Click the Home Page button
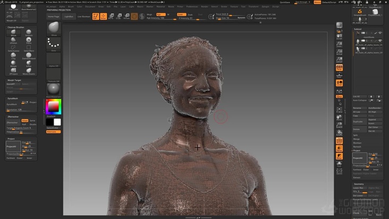This screenshot has height=219, width=389. pos(53,16)
